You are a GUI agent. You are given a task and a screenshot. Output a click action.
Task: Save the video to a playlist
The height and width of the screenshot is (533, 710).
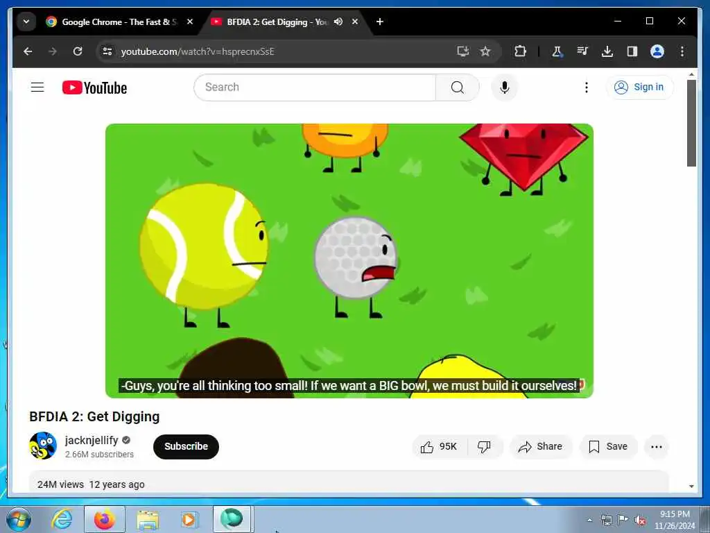608,447
